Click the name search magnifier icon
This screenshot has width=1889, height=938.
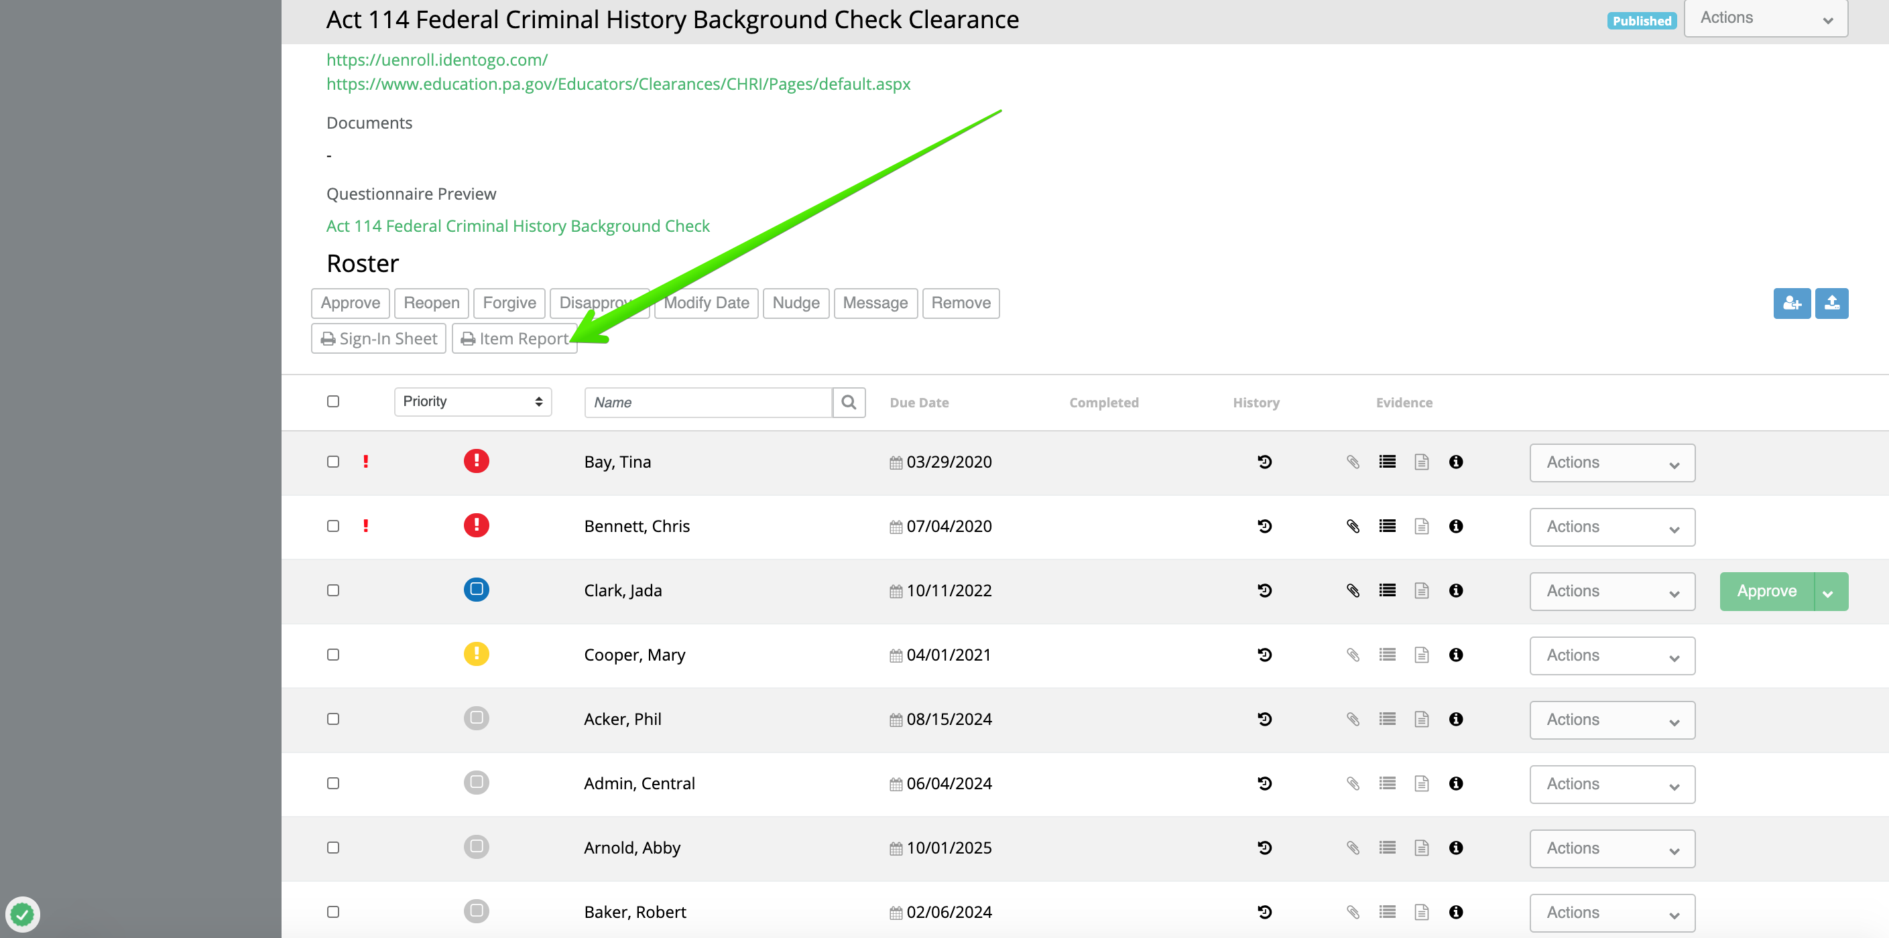(849, 402)
